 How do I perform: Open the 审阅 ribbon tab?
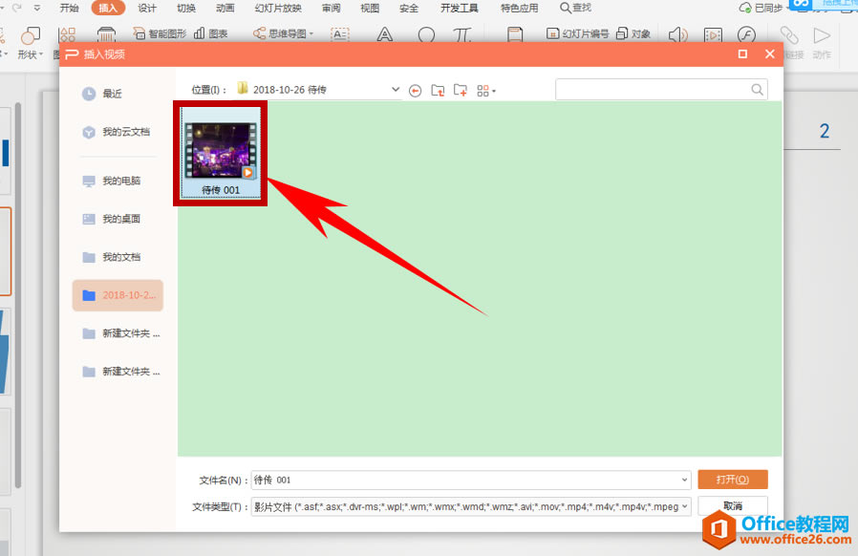(331, 9)
